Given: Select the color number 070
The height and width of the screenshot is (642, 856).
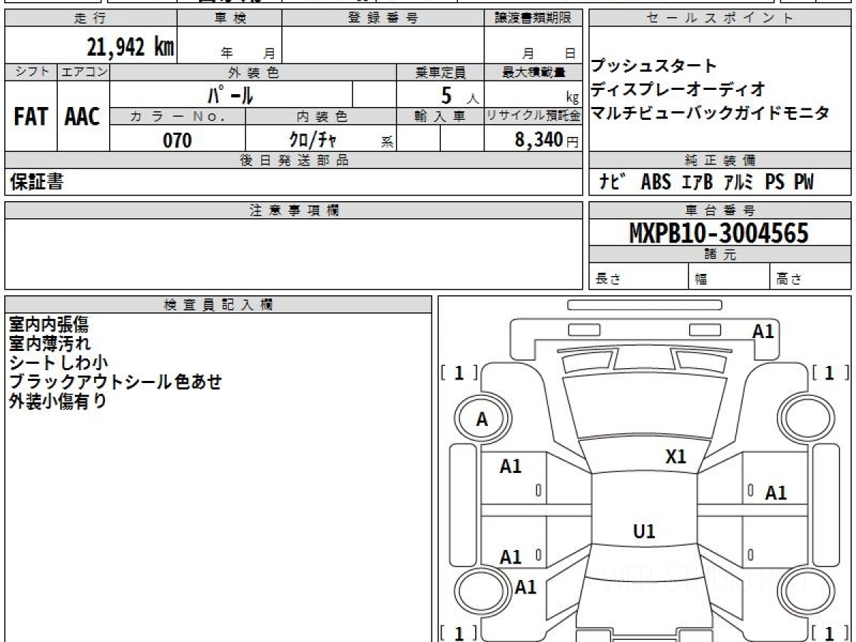Looking at the screenshot, I should point(178,141).
